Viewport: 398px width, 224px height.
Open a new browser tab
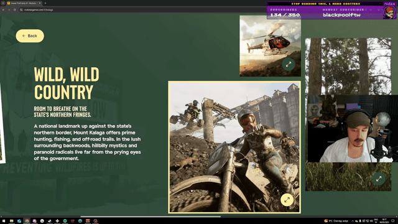point(45,3)
